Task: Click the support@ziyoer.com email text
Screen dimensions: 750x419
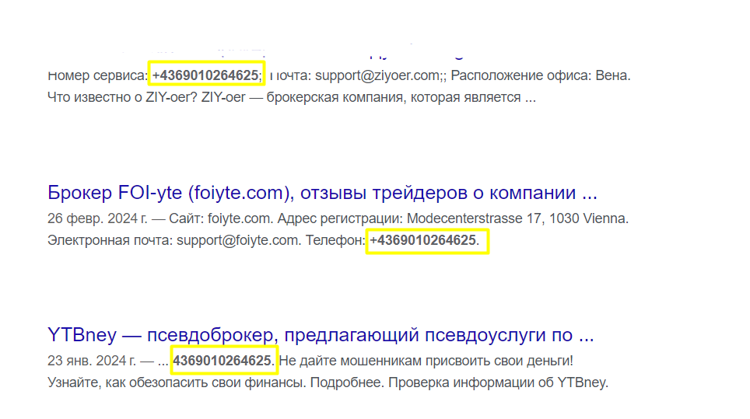Action: click(x=377, y=75)
